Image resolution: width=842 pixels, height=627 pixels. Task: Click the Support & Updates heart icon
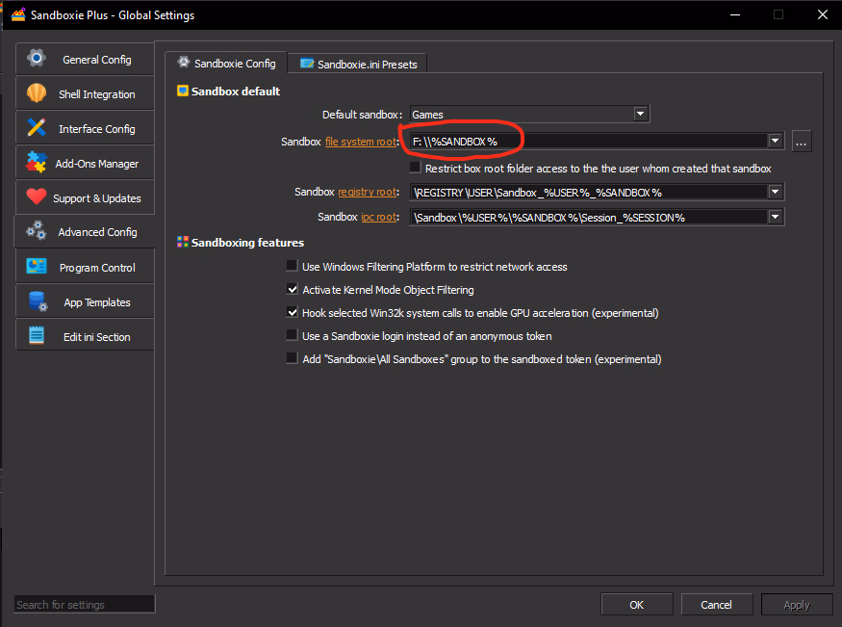[37, 197]
